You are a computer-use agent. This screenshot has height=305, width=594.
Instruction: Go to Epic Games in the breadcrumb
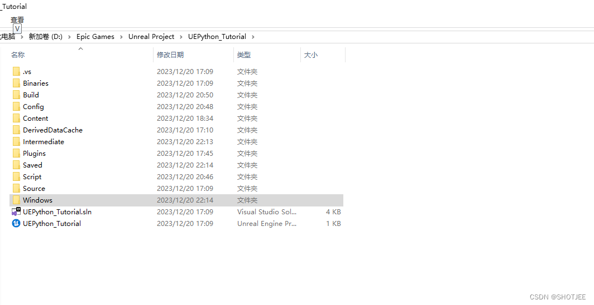tap(95, 37)
